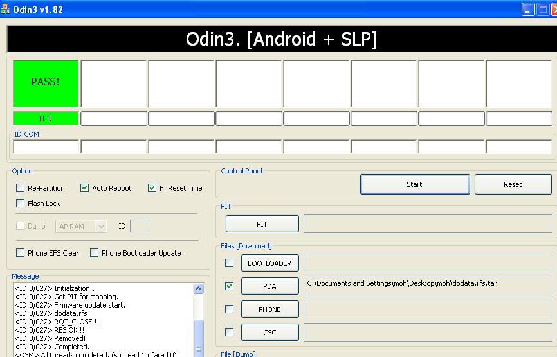Click the green 0:9 progress bar
Screen dimensions: 557x357
[x=46, y=118]
